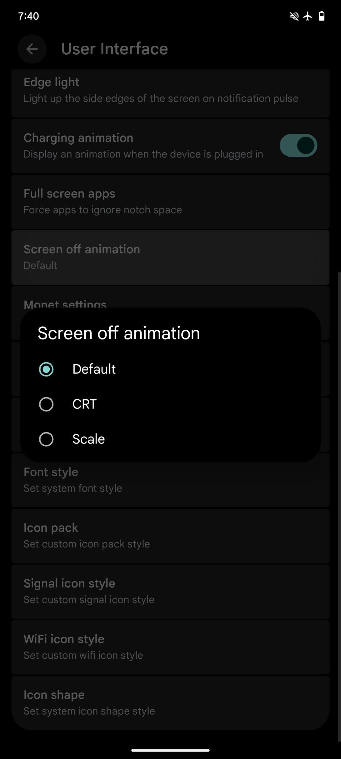This screenshot has width=341, height=759.
Task: Tap the muted sound status icon
Action: coord(294,16)
